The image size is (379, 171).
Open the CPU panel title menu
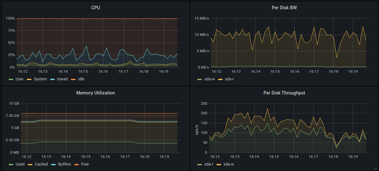(95, 8)
